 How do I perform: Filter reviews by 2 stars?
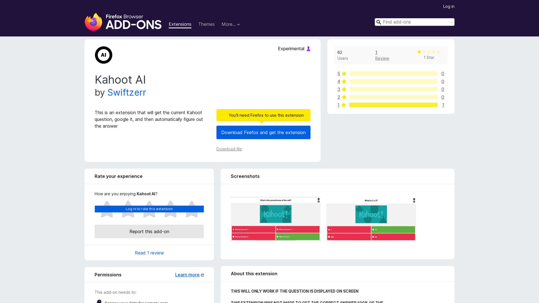point(342,97)
